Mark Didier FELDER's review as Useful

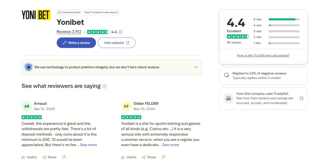click(x=129, y=157)
